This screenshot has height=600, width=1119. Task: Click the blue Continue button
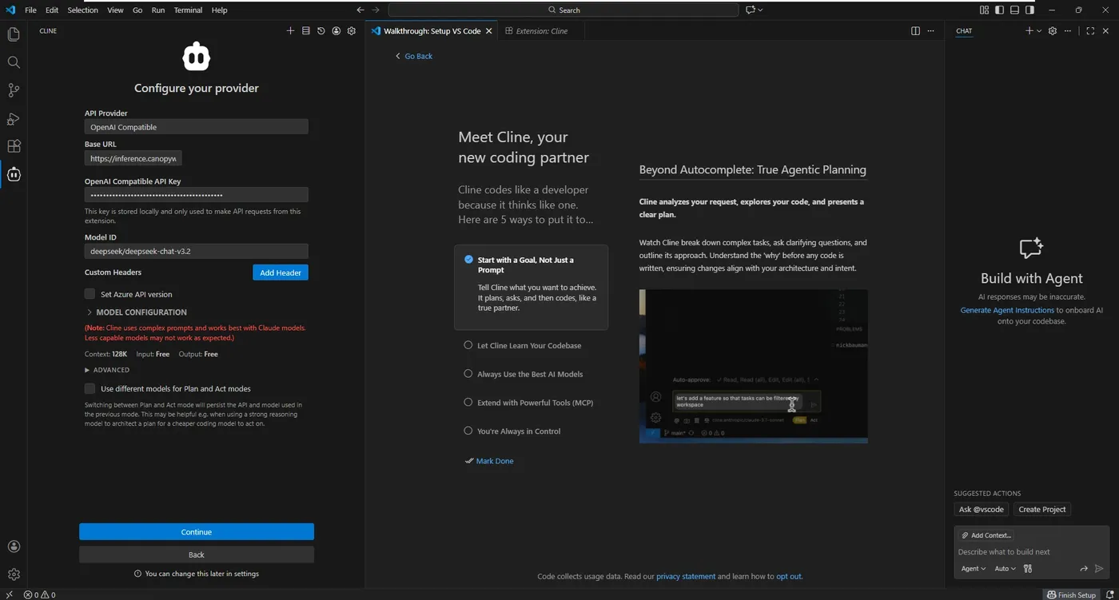(197, 532)
